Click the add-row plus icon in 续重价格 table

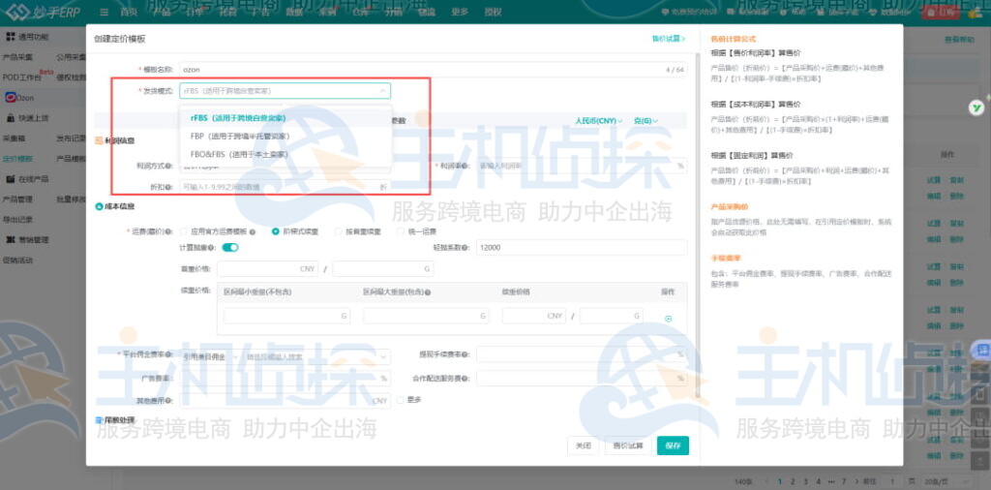[668, 319]
